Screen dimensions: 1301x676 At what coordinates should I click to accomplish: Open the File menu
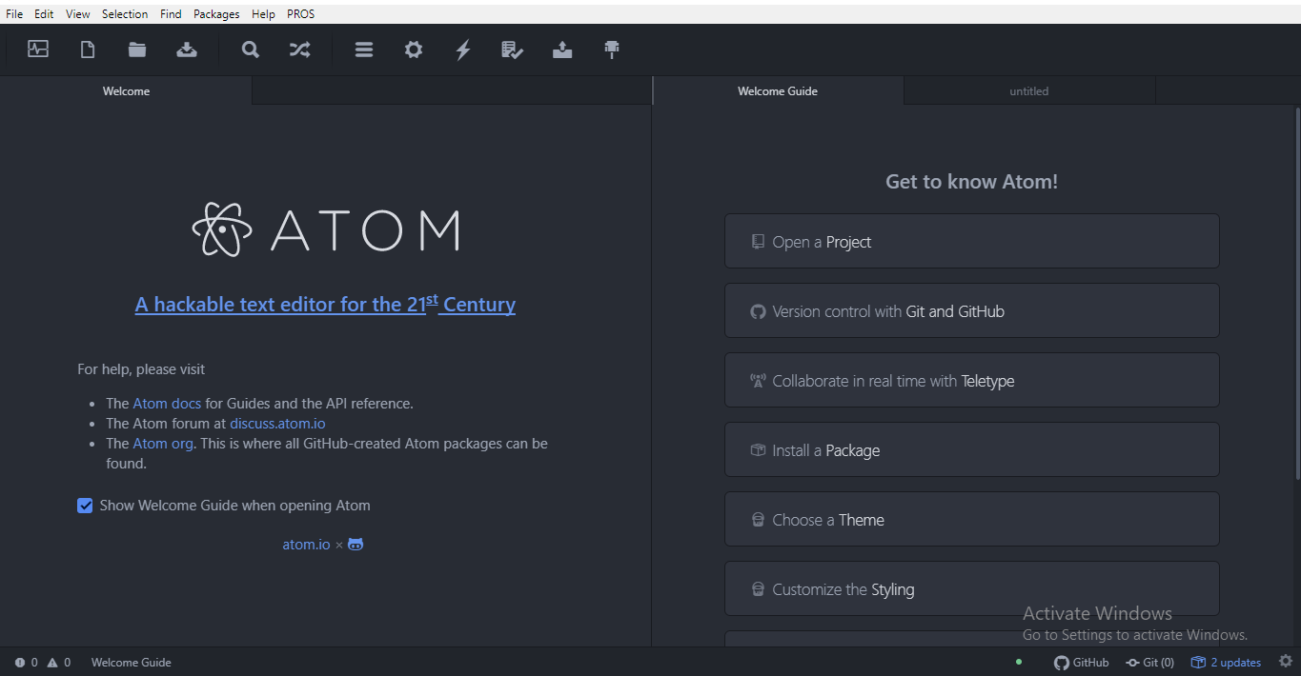tap(14, 14)
